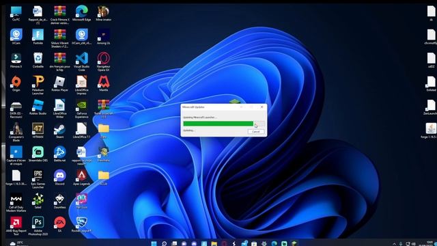Image resolution: width=437 pixels, height=246 pixels.
Task: Select the Salad desktop shortcut
Action: click(38, 201)
